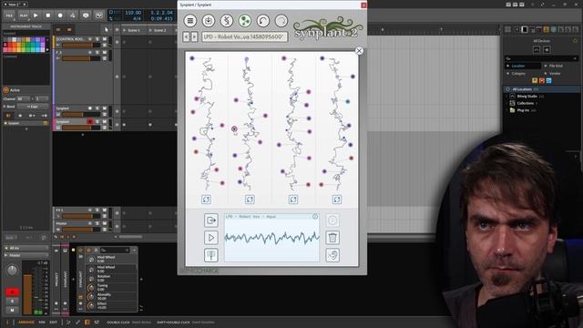Screen dimensions: 583x328
Task: Open the All ins input dropdown
Action: [x=26, y=248]
